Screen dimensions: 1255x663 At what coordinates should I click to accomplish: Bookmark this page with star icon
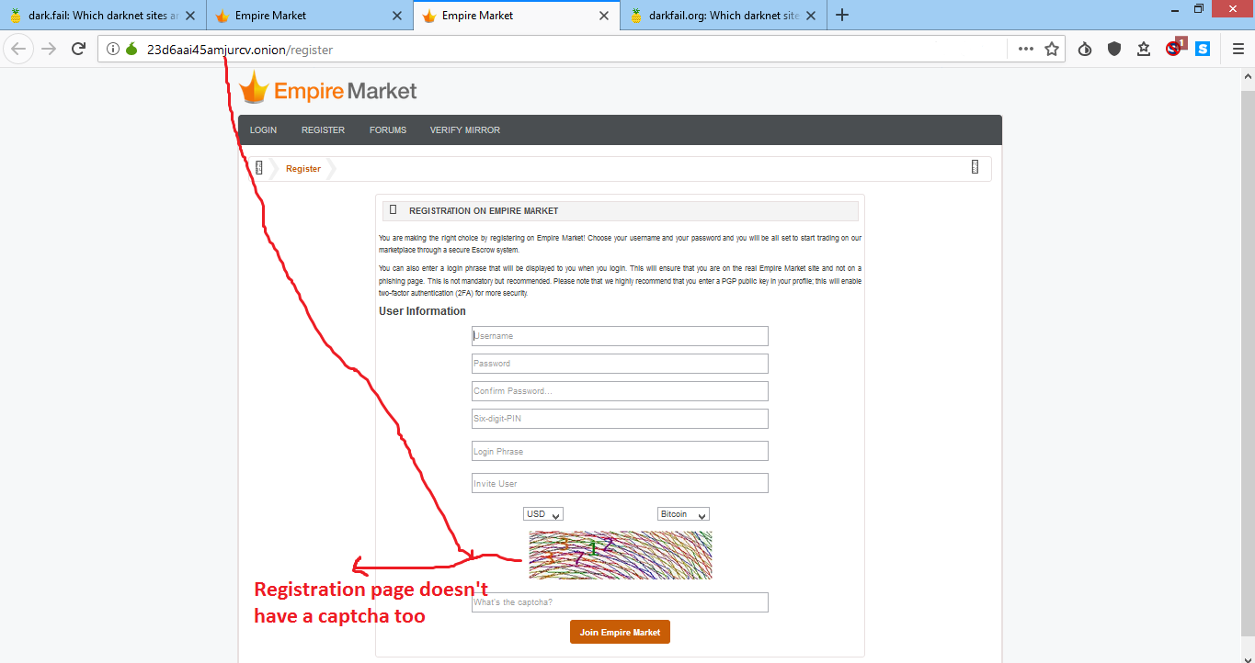[1052, 50]
